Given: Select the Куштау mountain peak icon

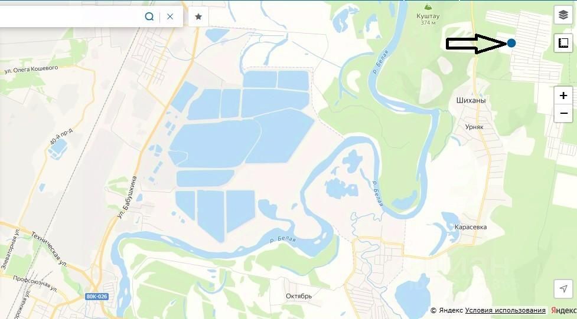Looking at the screenshot, I should coord(428,6).
